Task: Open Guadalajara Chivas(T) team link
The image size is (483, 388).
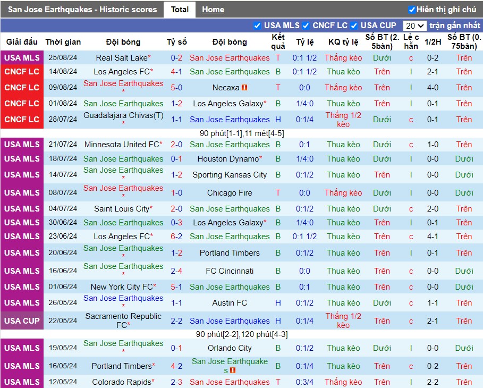Action: pos(123,115)
